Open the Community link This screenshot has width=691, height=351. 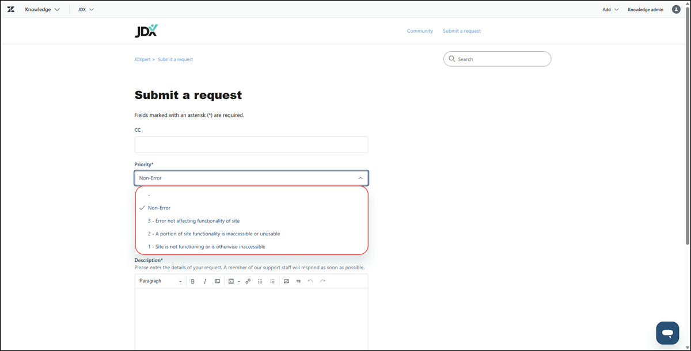point(420,31)
